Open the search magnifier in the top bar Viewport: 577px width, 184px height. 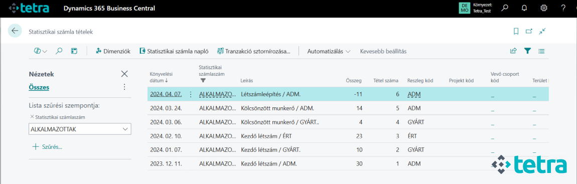coord(505,8)
